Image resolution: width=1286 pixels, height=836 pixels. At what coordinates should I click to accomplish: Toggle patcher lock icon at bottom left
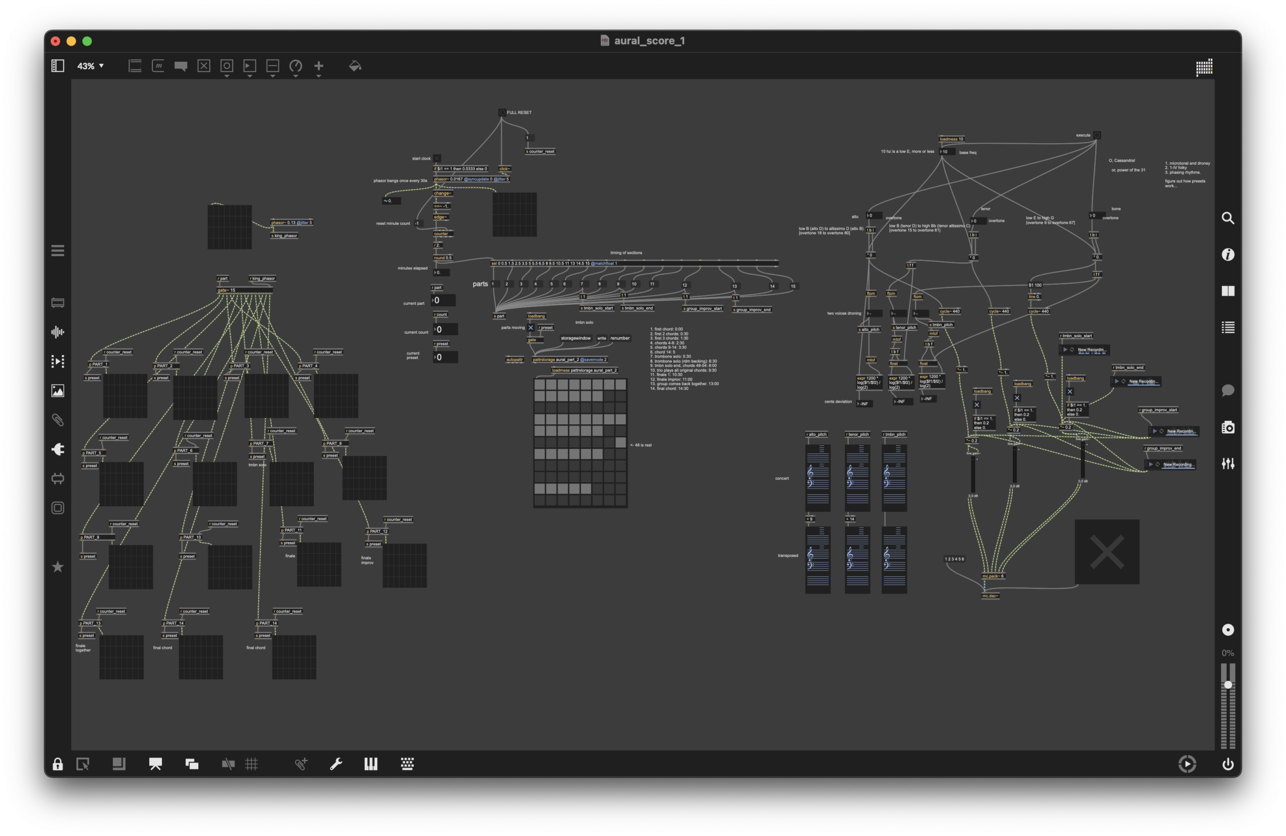tap(57, 764)
